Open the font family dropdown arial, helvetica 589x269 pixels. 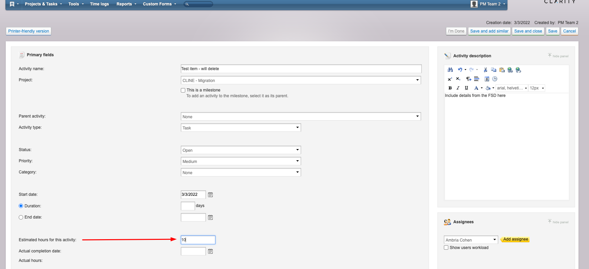pyautogui.click(x=512, y=88)
